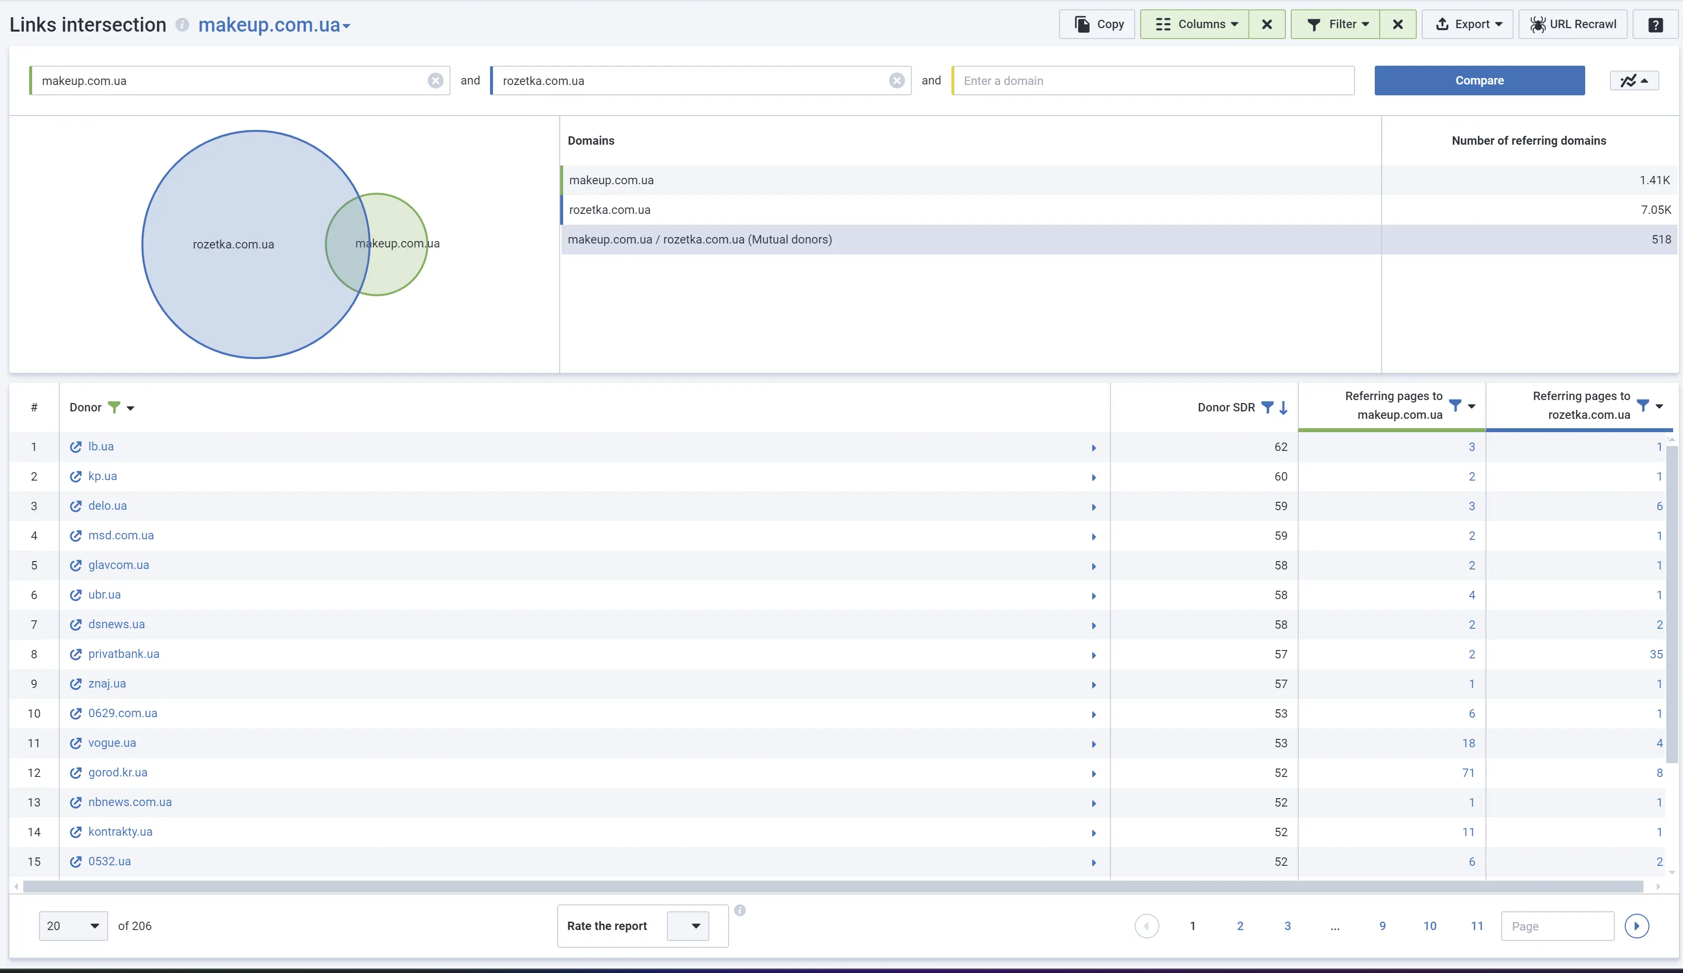Open the external link icon for vogue.ua

tap(76, 743)
